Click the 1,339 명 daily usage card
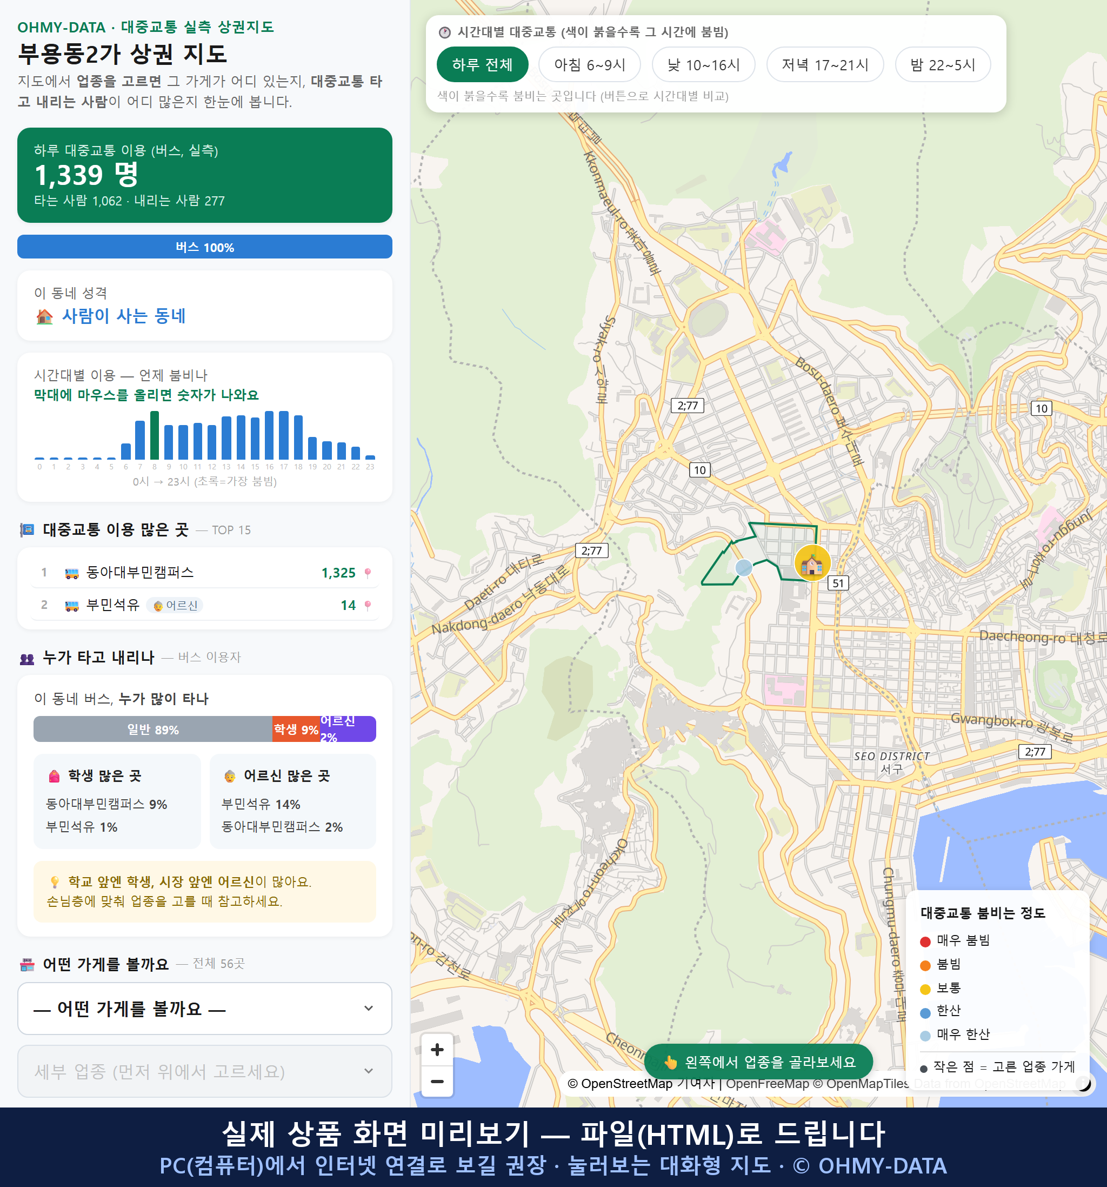The width and height of the screenshot is (1107, 1187). [x=205, y=175]
